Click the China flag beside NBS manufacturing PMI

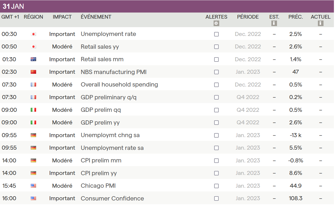point(33,72)
